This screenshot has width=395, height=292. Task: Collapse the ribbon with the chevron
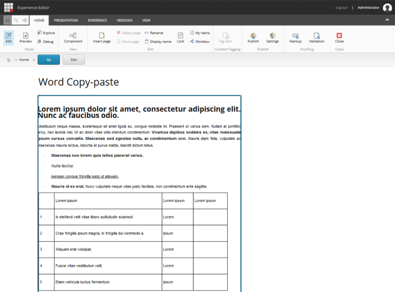pos(387,20)
